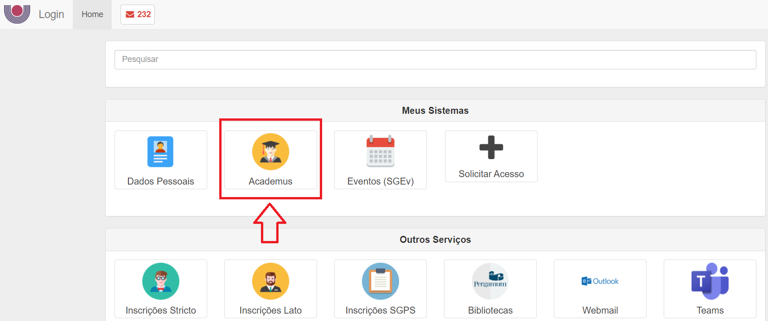Select the Inscrições Lato bearded avatar icon

click(270, 281)
